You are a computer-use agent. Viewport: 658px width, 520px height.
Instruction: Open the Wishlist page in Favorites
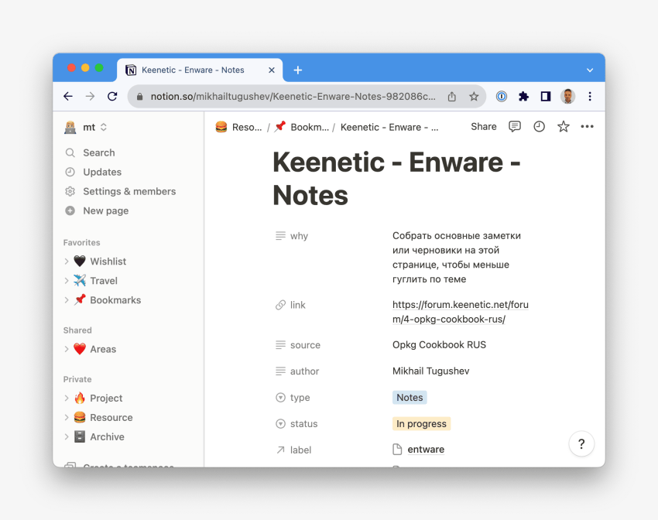108,262
